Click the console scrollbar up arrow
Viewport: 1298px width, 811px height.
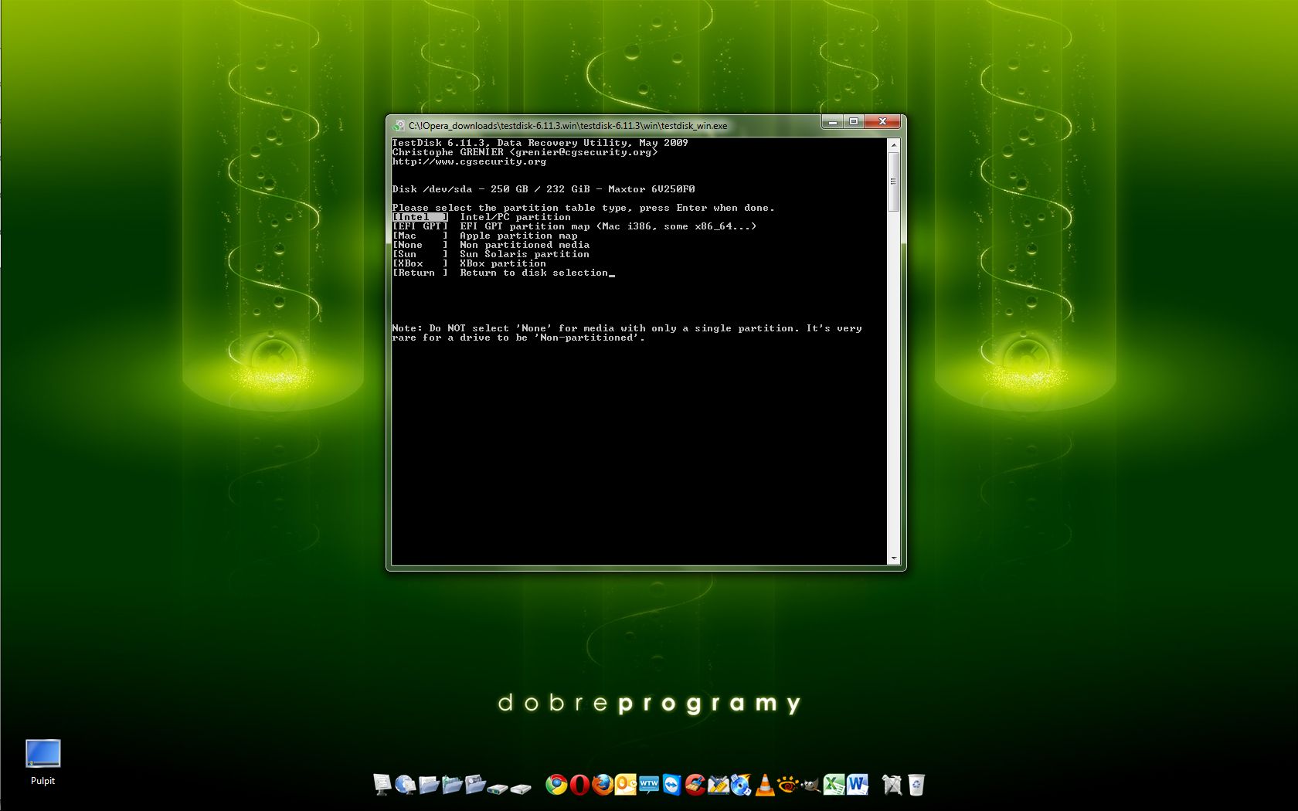[894, 144]
